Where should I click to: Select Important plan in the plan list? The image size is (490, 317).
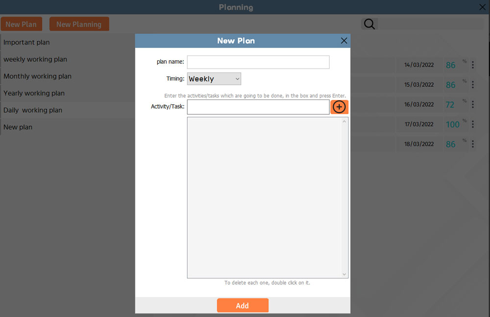[68, 42]
